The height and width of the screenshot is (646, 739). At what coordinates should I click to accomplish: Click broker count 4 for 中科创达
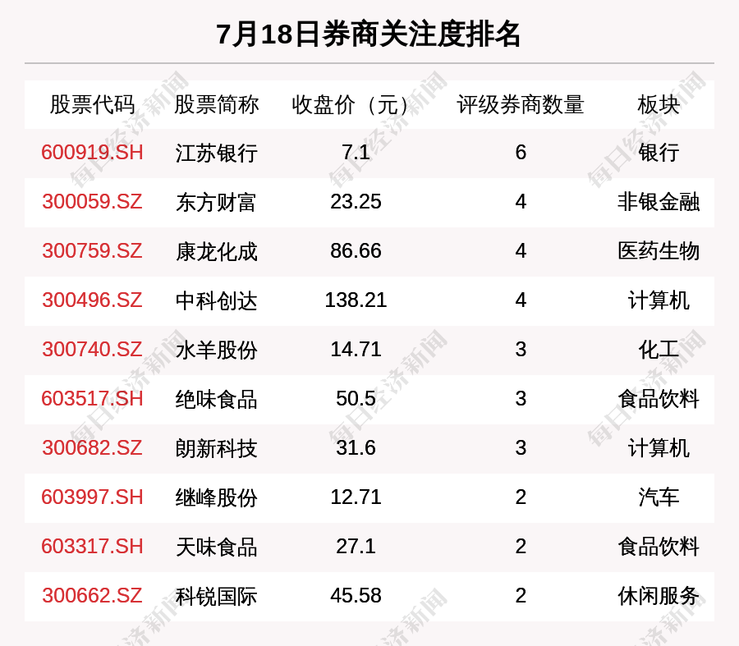coord(521,300)
